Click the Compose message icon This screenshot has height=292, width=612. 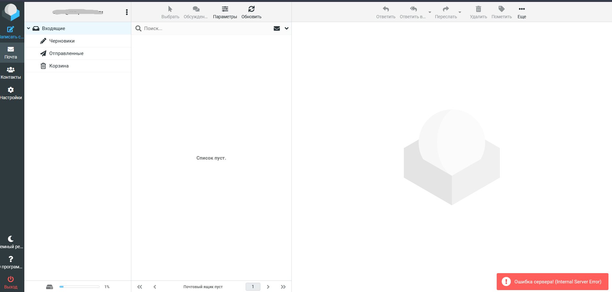pos(11,29)
